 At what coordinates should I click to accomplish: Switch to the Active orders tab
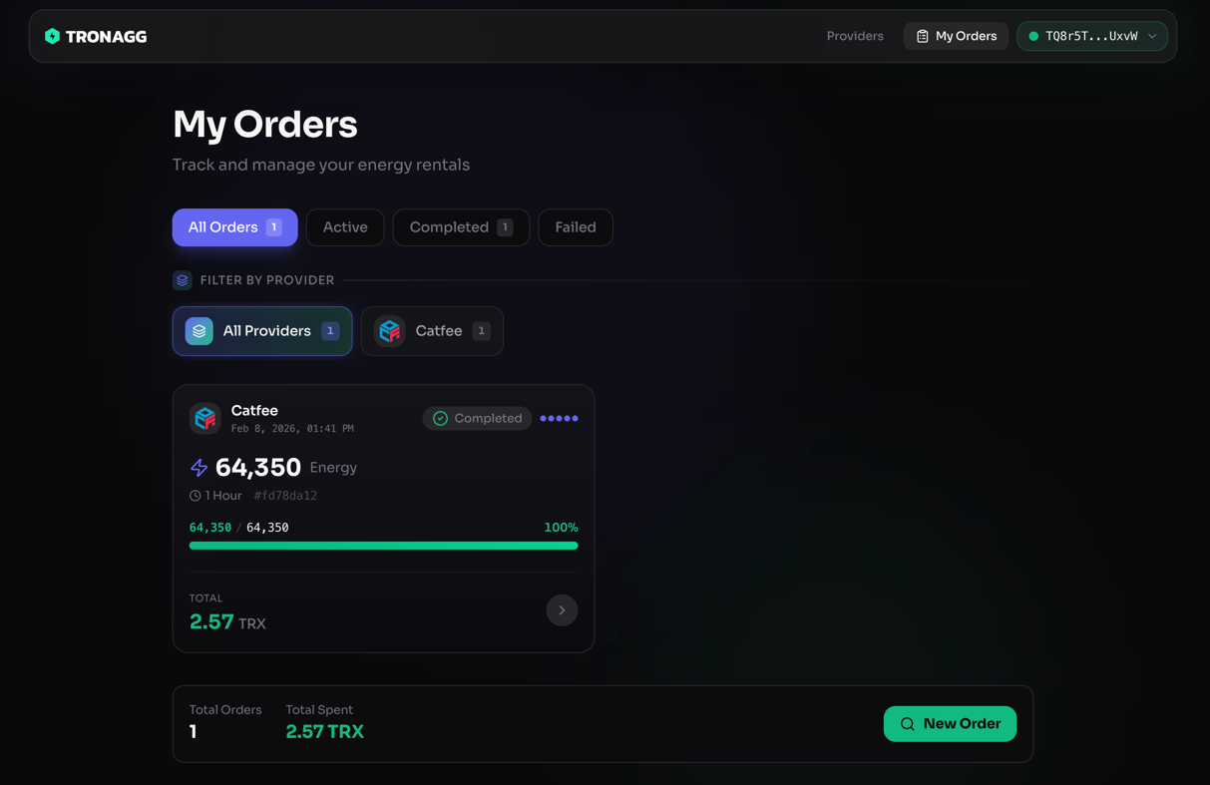pos(344,227)
